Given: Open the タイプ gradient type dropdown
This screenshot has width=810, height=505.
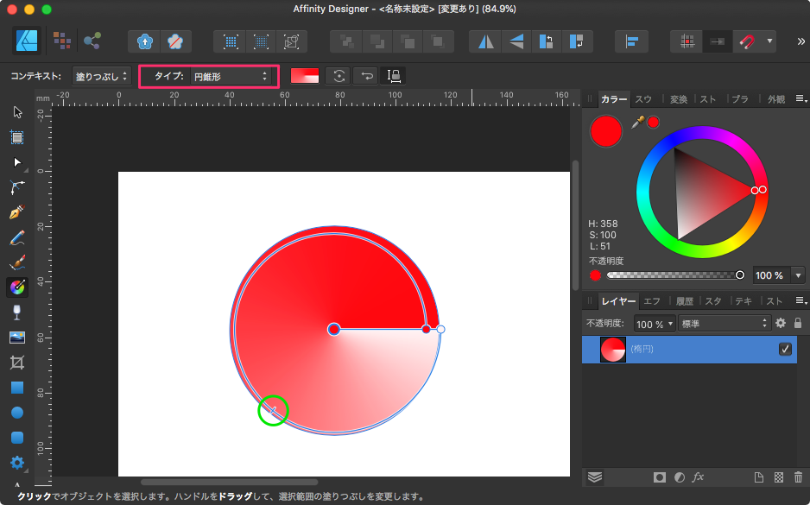Looking at the screenshot, I should pyautogui.click(x=230, y=77).
